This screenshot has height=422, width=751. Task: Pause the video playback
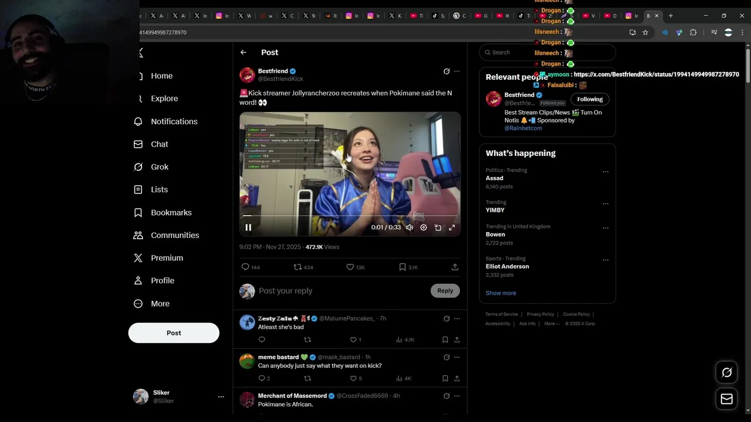click(248, 227)
